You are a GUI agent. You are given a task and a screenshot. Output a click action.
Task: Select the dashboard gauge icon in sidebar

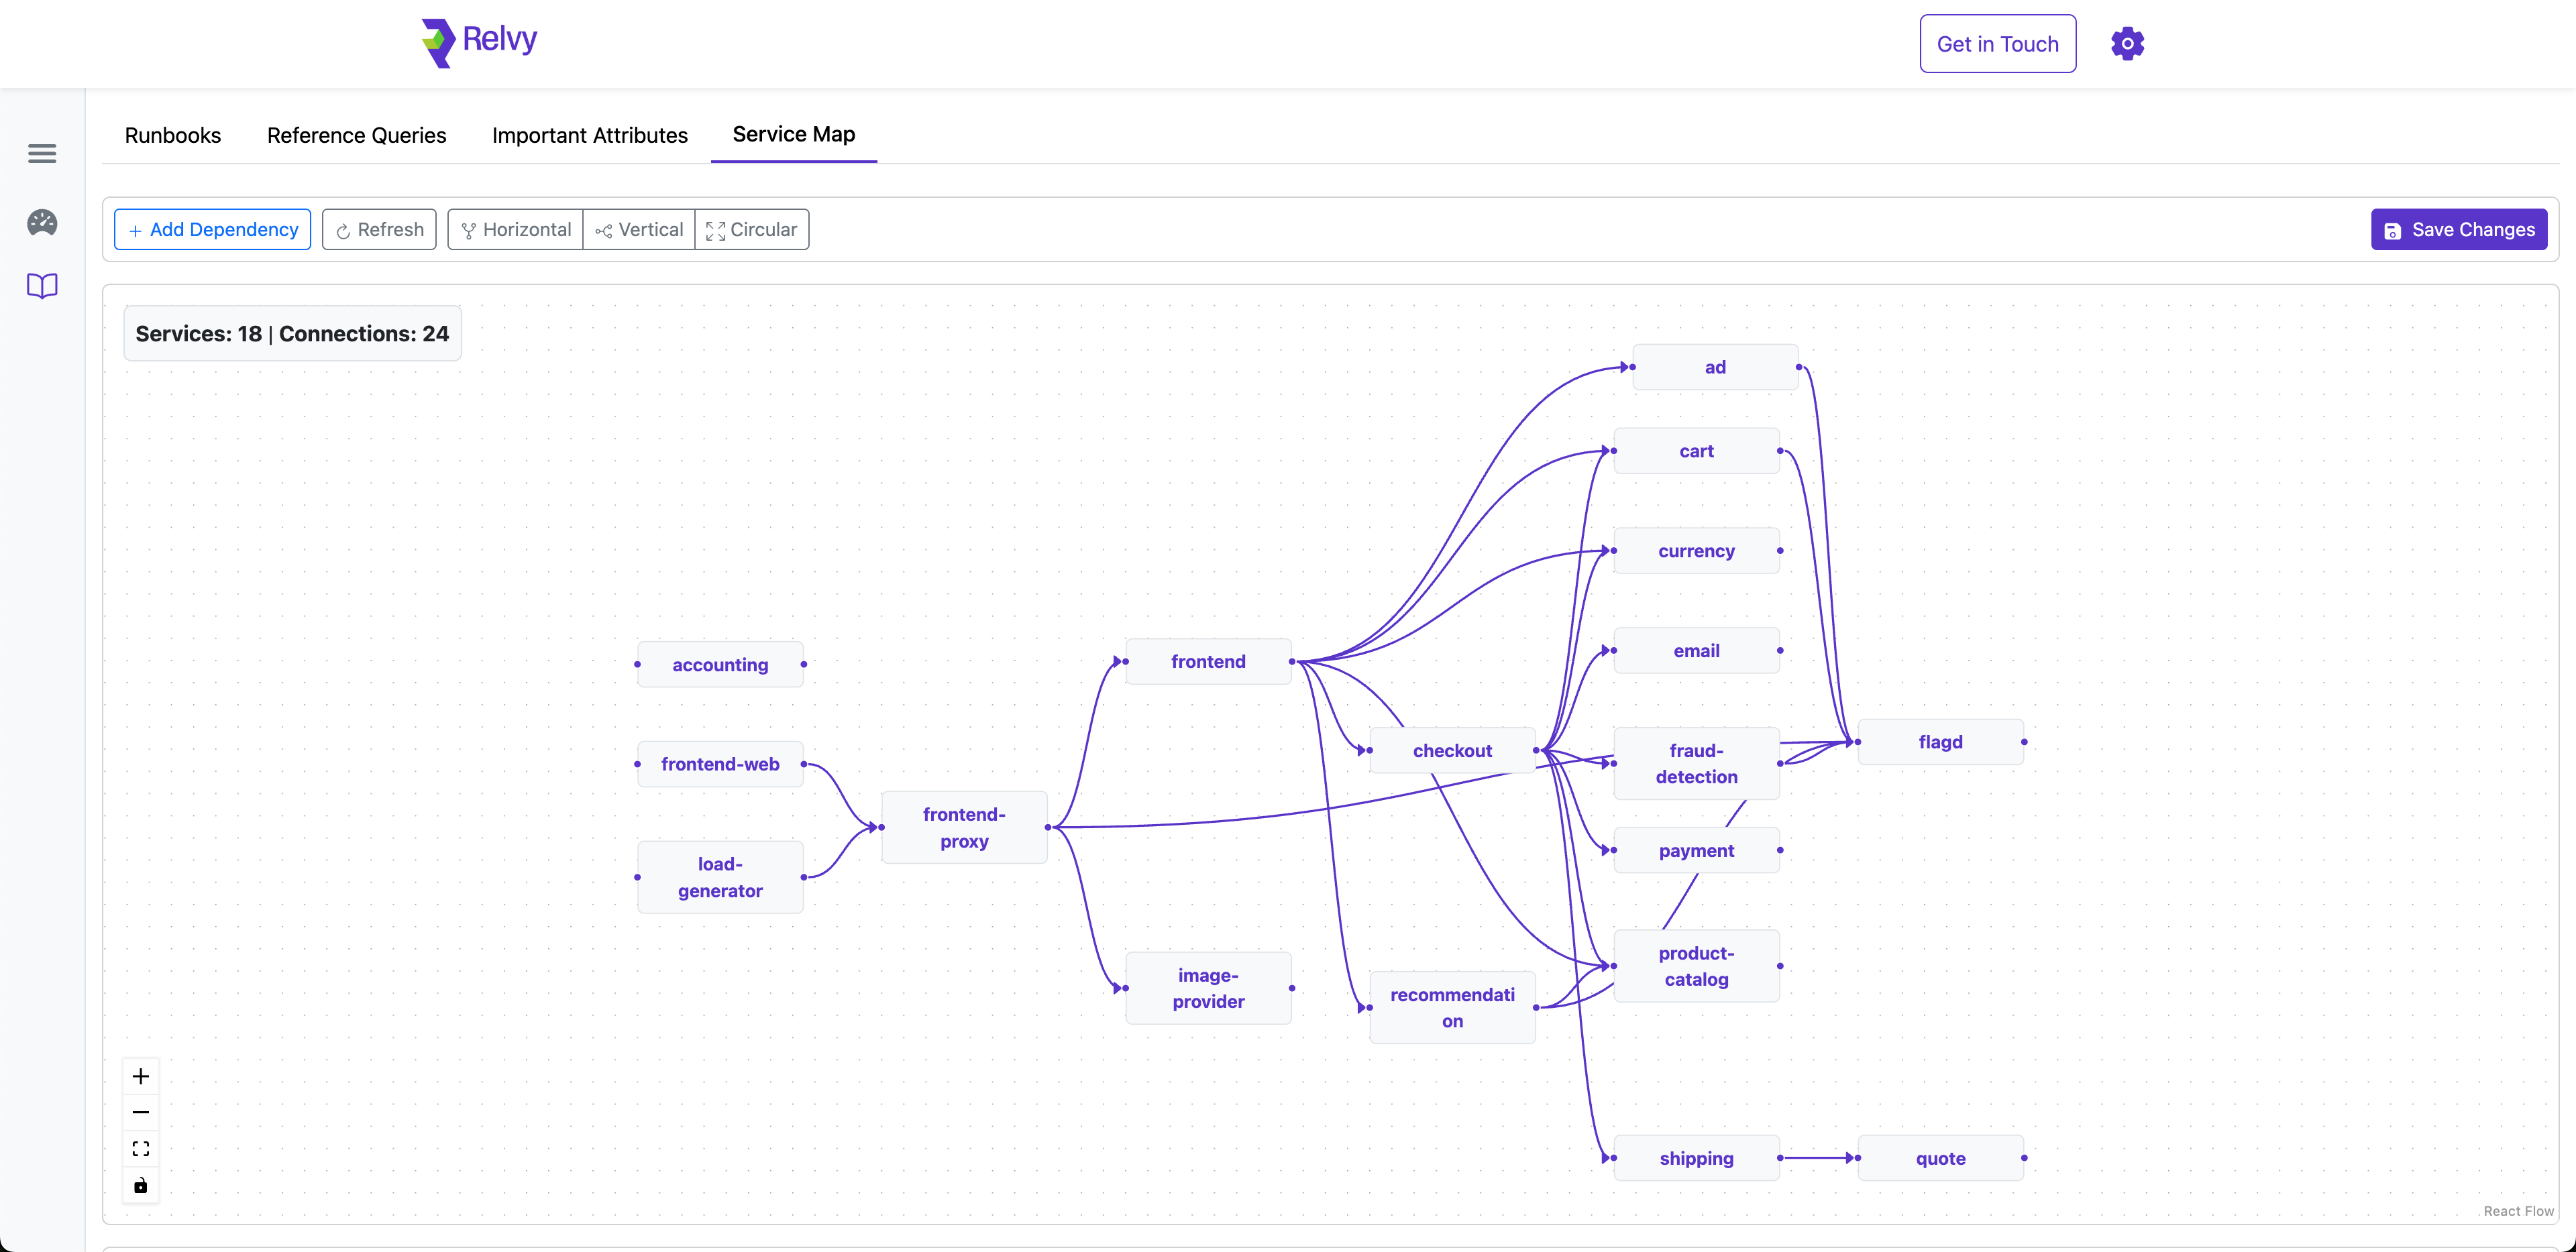click(x=41, y=223)
